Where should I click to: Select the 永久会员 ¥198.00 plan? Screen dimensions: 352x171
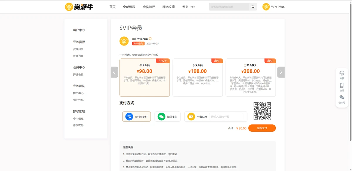[197, 77]
